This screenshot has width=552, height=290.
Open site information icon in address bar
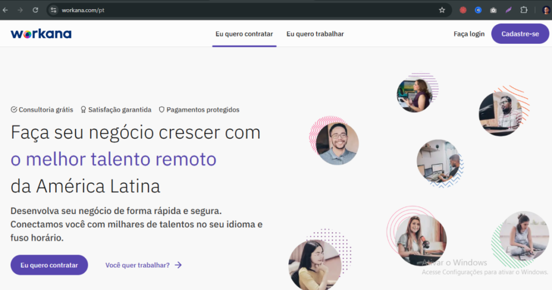(x=53, y=10)
